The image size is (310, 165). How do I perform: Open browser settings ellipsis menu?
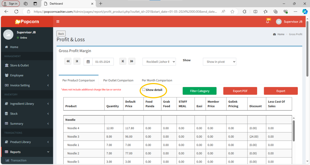coord(295,12)
